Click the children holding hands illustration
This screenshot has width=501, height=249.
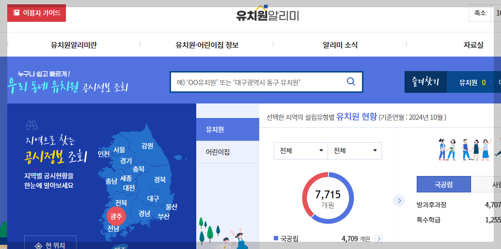tap(465, 149)
